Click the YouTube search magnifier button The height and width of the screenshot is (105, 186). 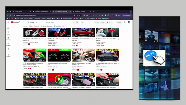(77, 22)
